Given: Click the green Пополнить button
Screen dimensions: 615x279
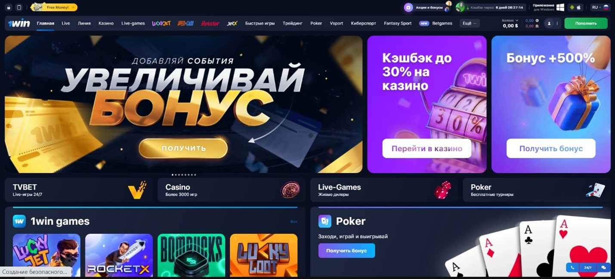Looking at the screenshot, I should coord(586,23).
